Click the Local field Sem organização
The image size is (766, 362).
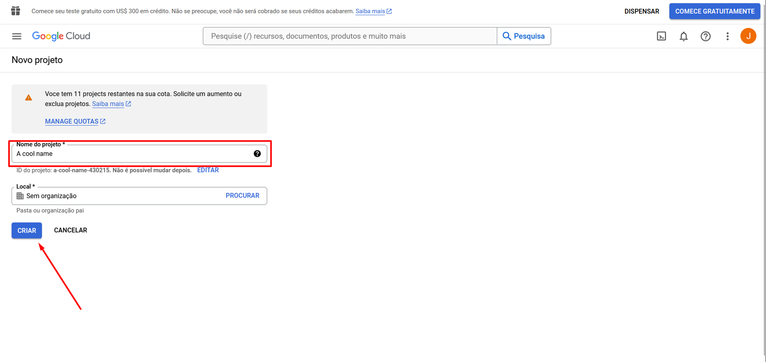point(139,196)
